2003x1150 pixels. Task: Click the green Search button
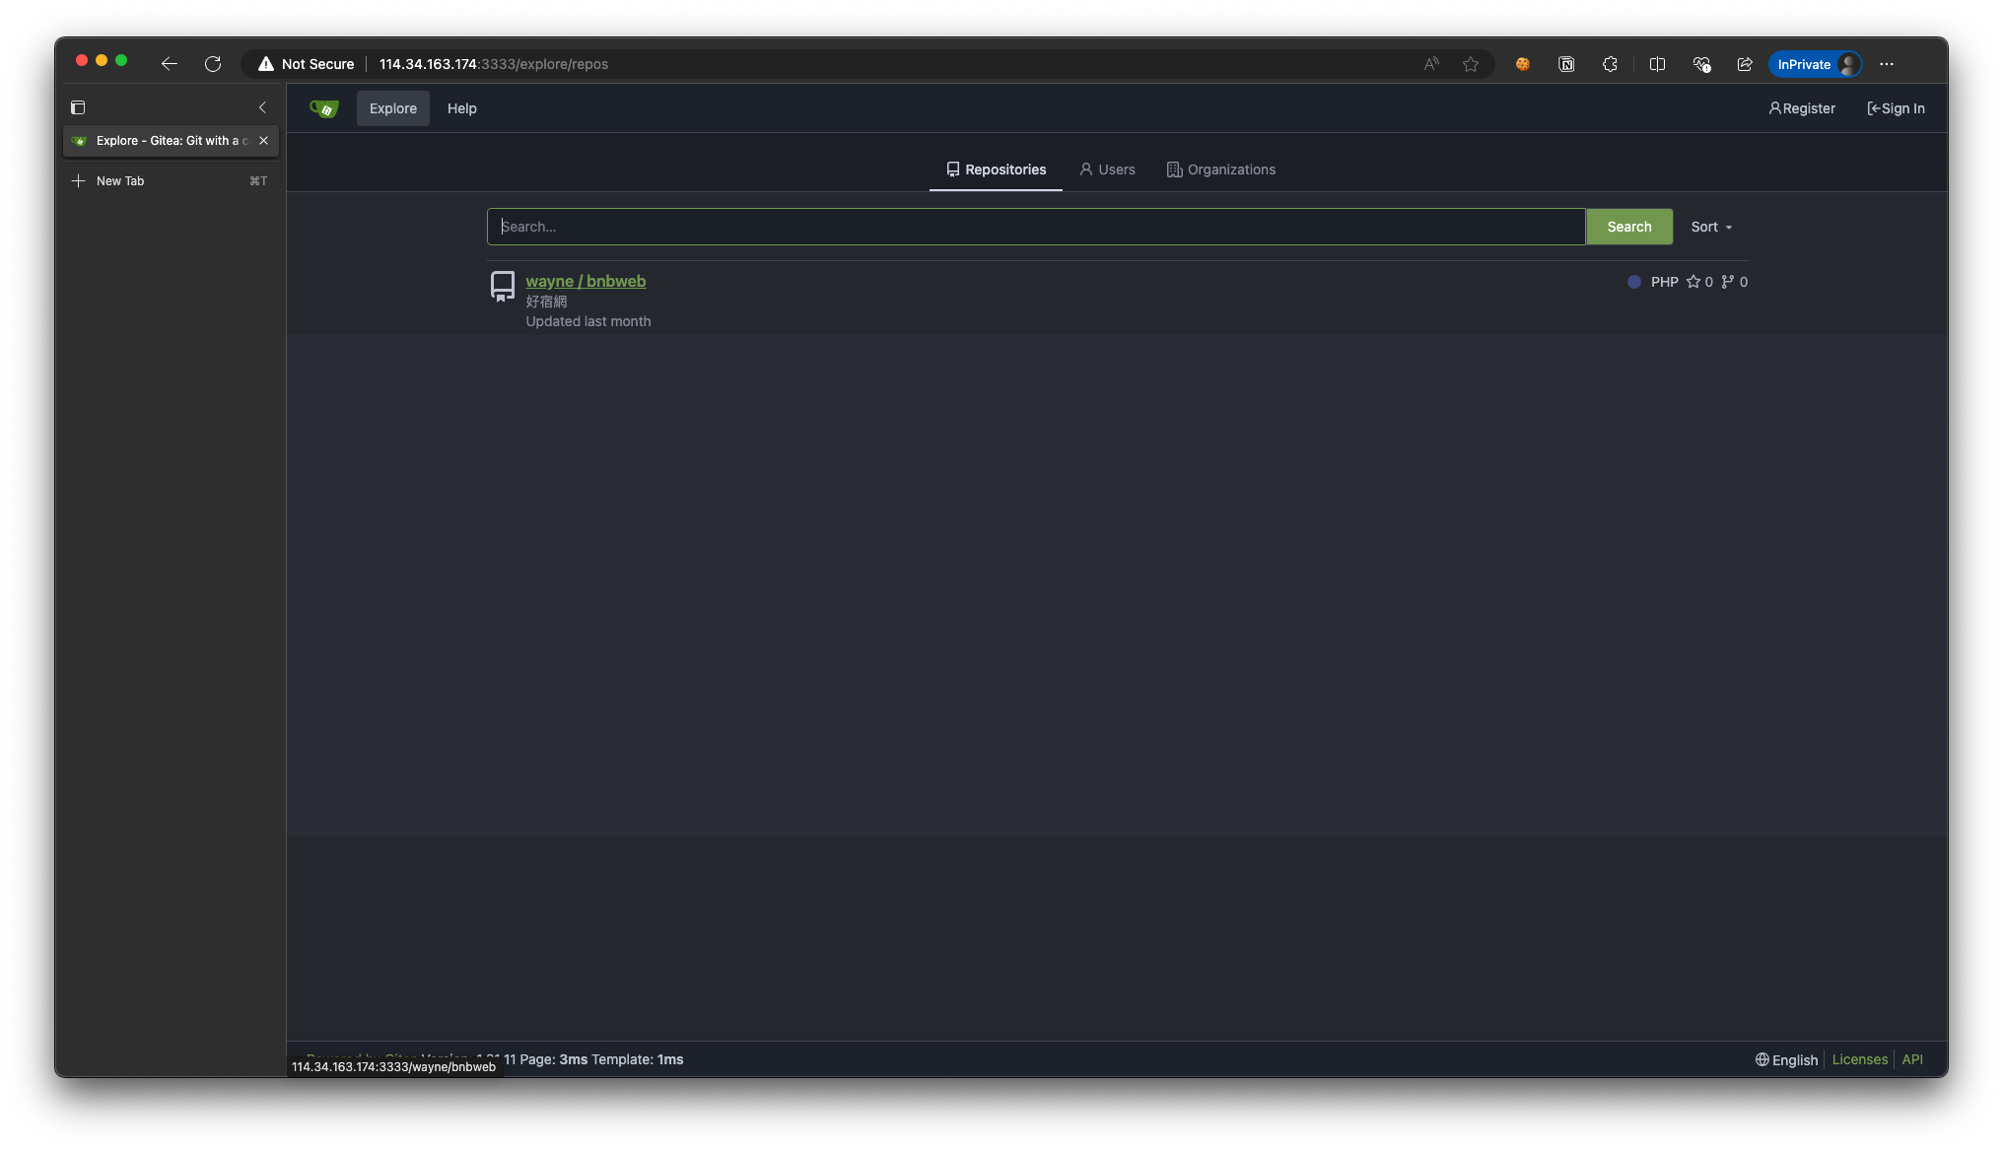[x=1629, y=227]
